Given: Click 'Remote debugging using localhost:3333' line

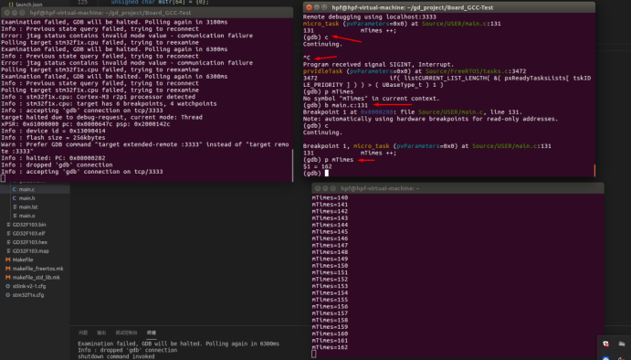Looking at the screenshot, I should [x=370, y=17].
